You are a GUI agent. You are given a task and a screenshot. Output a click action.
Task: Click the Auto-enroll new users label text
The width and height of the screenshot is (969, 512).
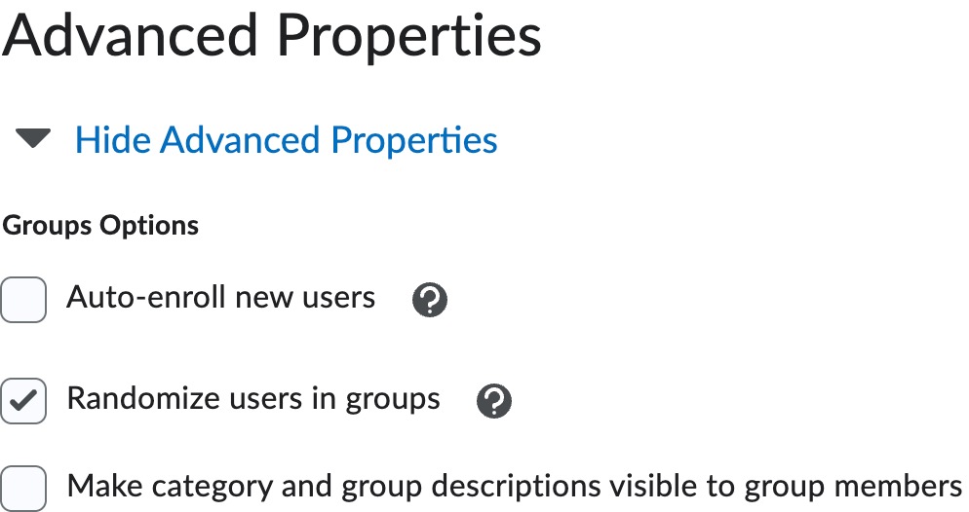click(x=220, y=298)
